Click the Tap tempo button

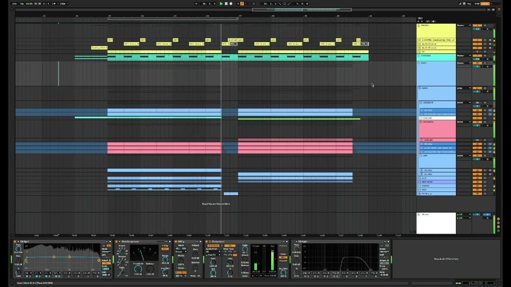[x=22, y=4]
